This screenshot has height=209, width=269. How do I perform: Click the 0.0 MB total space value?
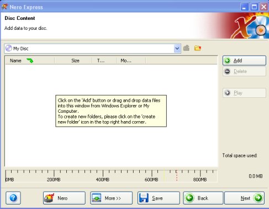[x=256, y=176]
